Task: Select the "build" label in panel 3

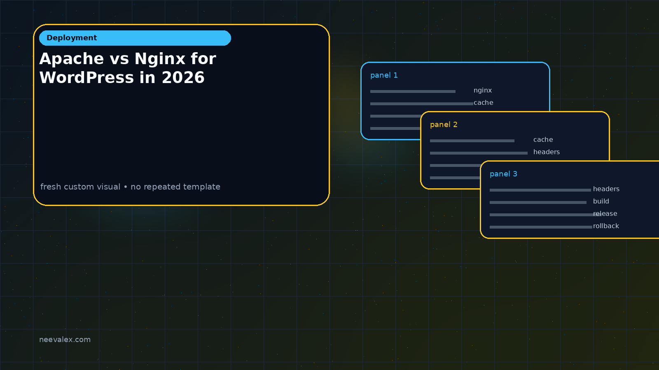Action: tap(601, 201)
